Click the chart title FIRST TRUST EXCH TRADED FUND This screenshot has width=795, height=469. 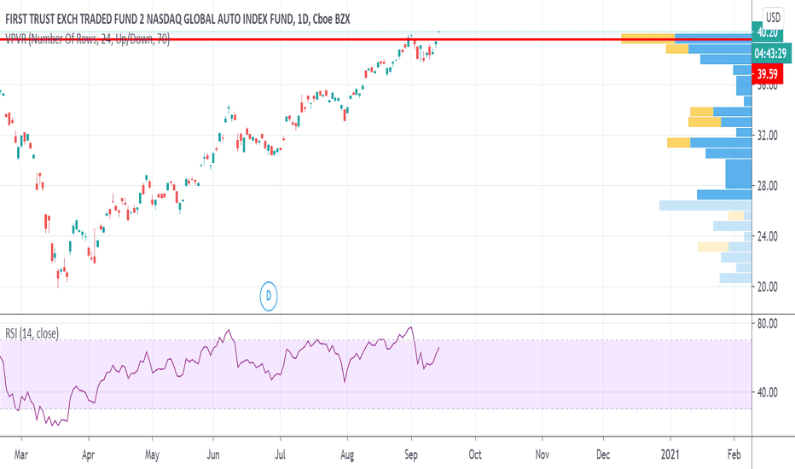click(178, 20)
